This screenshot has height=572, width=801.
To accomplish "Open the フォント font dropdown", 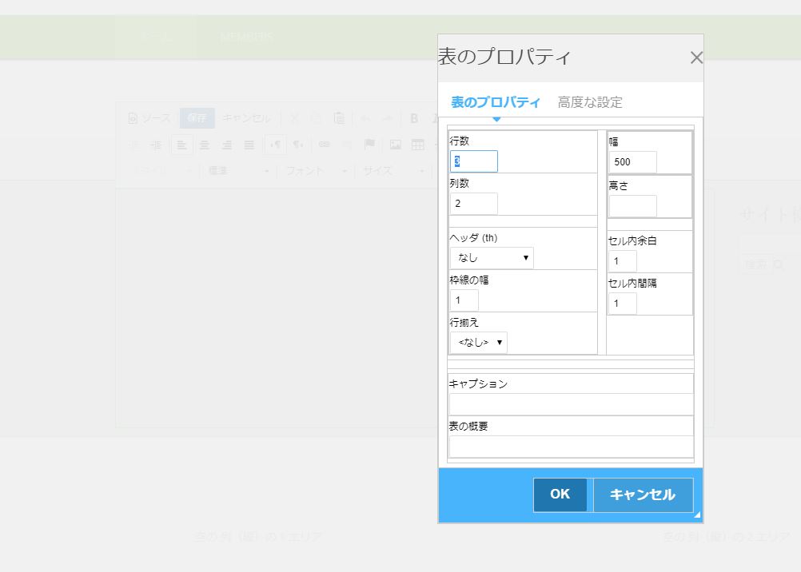I will tap(317, 171).
